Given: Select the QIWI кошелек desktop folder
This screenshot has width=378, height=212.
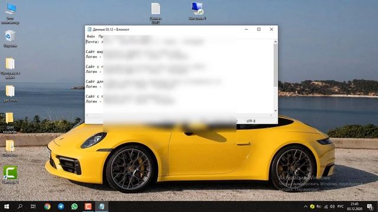Looking at the screenshot, I should 9,122.
